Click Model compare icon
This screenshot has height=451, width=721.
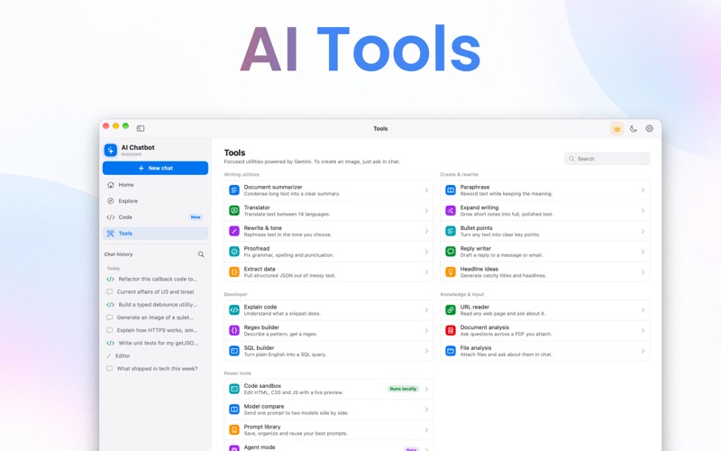coord(234,410)
